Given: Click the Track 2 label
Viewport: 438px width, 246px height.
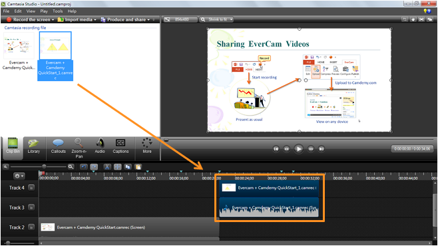Looking at the screenshot, I should point(17,227).
